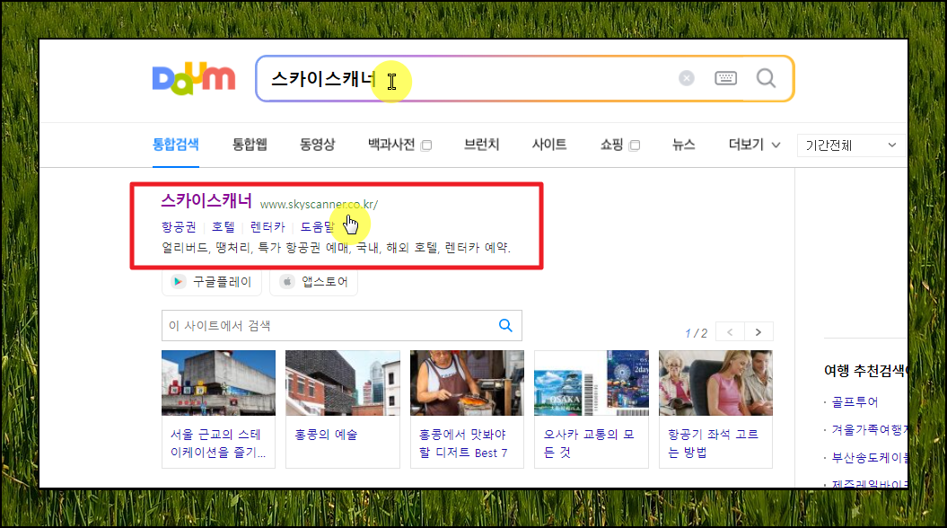Click the 홍콩의 예술 caption link
Screen dimensions: 947x528
tap(326, 435)
